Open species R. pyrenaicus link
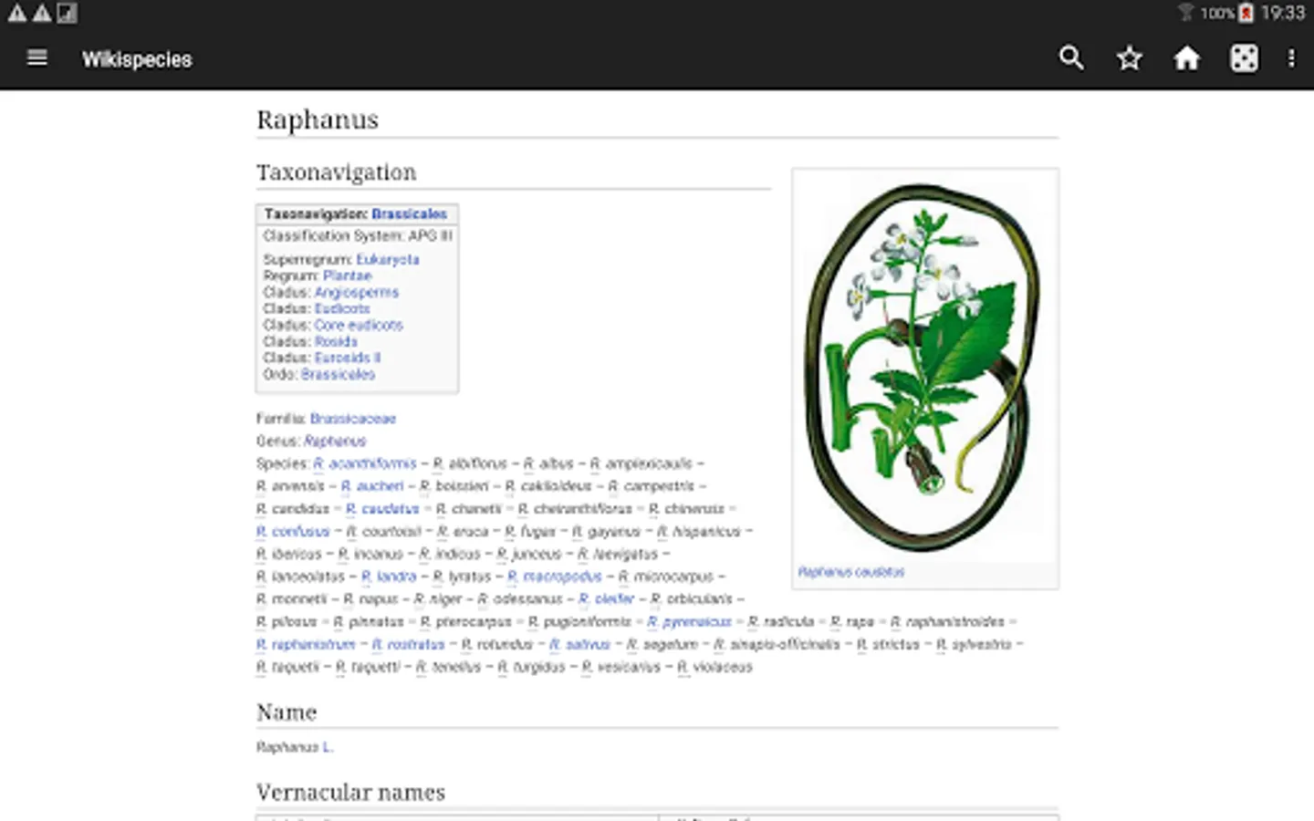The width and height of the screenshot is (1314, 821). [690, 622]
